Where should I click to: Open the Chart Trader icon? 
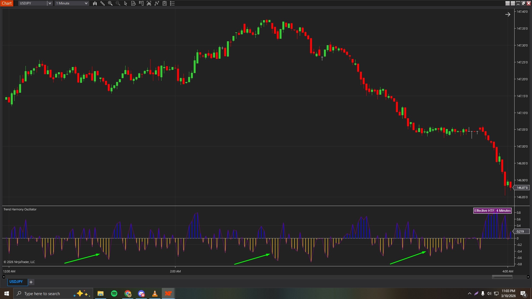pos(141,3)
